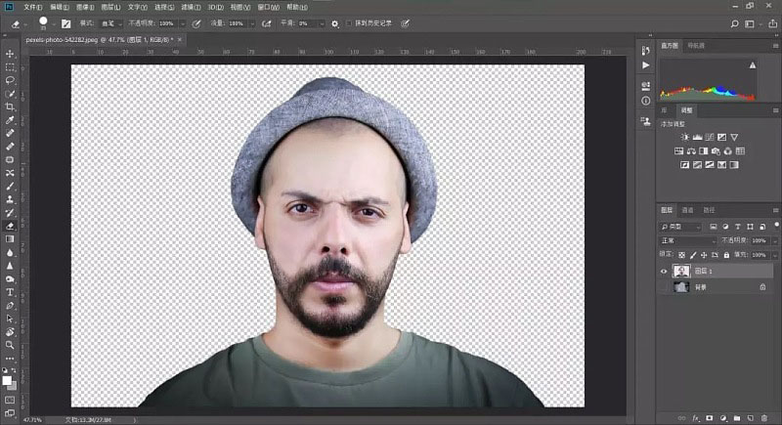This screenshot has width=782, height=425.
Task: Select the Type tool
Action: (x=10, y=291)
